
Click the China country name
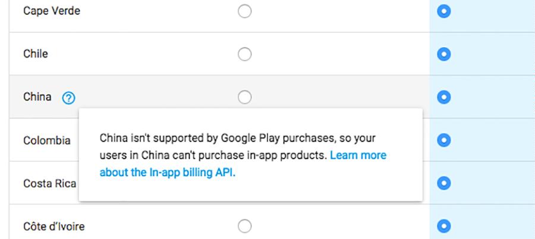point(37,97)
